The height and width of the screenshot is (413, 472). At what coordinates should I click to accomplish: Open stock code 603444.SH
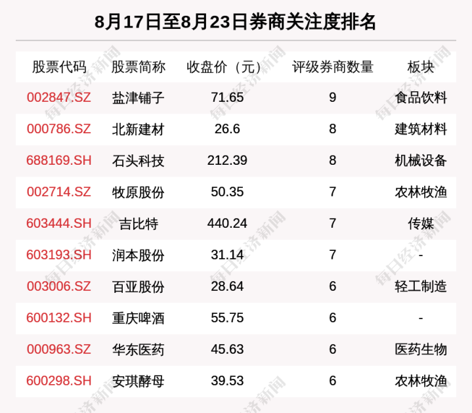[x=58, y=223]
